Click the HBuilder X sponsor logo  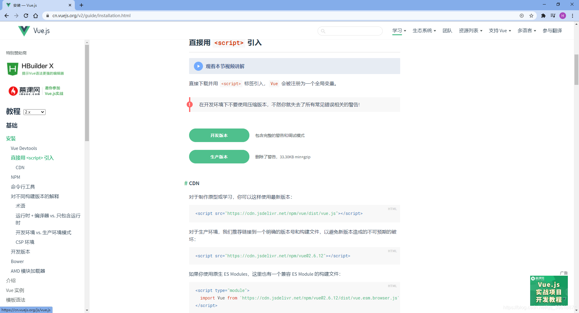coord(35,69)
